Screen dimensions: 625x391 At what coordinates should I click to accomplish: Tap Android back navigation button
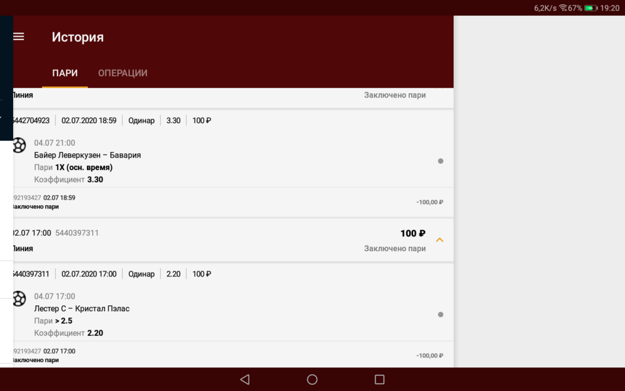[x=245, y=380]
